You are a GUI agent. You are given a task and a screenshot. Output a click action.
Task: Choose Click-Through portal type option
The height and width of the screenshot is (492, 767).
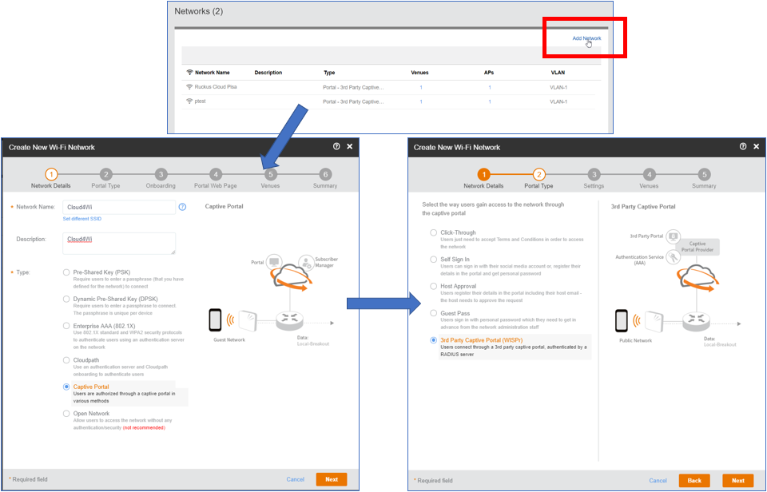(433, 232)
